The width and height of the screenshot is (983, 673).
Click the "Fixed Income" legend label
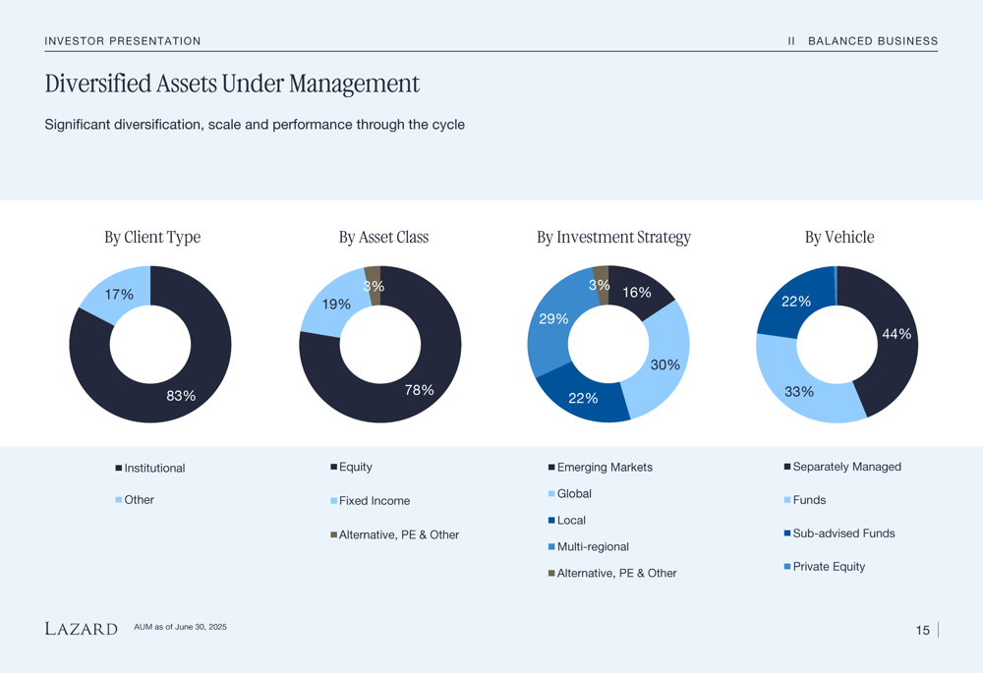point(375,501)
